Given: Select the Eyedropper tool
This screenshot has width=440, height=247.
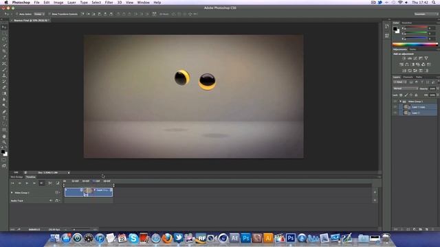Looking at the screenshot, I should click(x=4, y=57).
